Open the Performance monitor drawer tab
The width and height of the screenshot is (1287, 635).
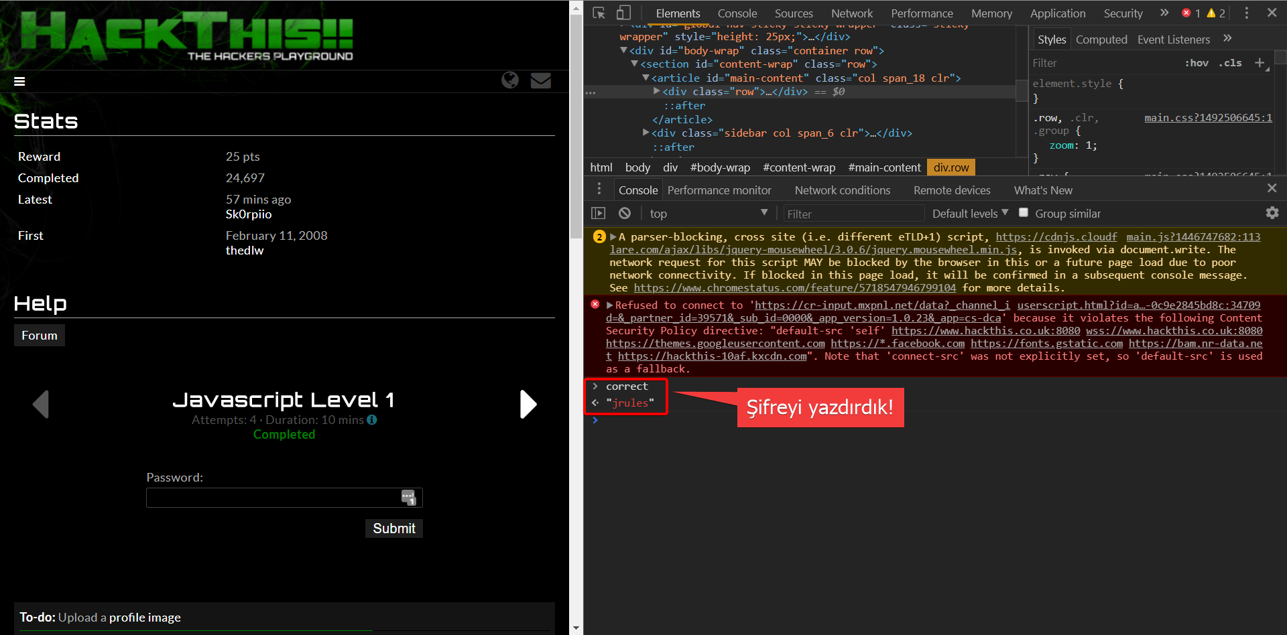click(x=719, y=190)
